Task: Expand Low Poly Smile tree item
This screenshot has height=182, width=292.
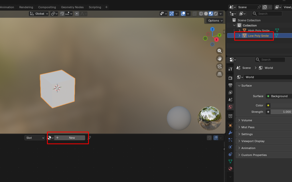Action: [239, 36]
